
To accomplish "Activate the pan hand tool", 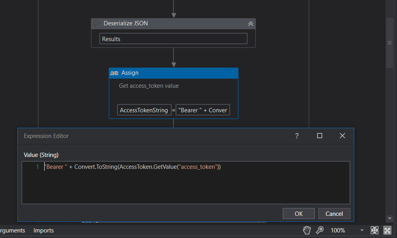I will [x=307, y=230].
